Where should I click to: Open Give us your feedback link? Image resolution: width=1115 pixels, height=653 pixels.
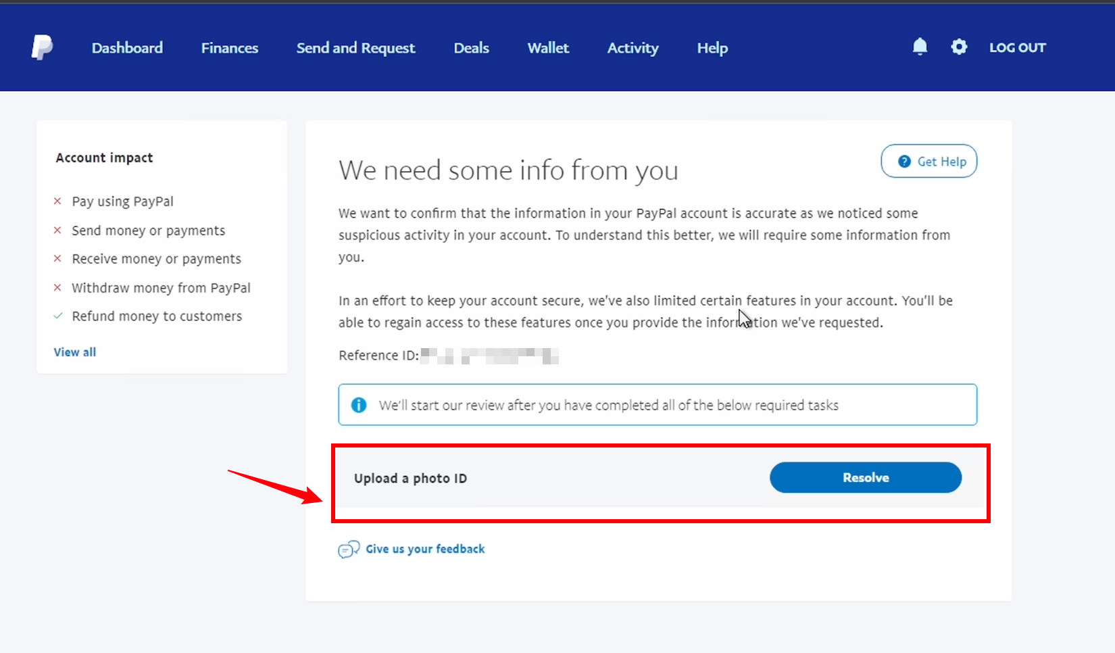(x=425, y=549)
